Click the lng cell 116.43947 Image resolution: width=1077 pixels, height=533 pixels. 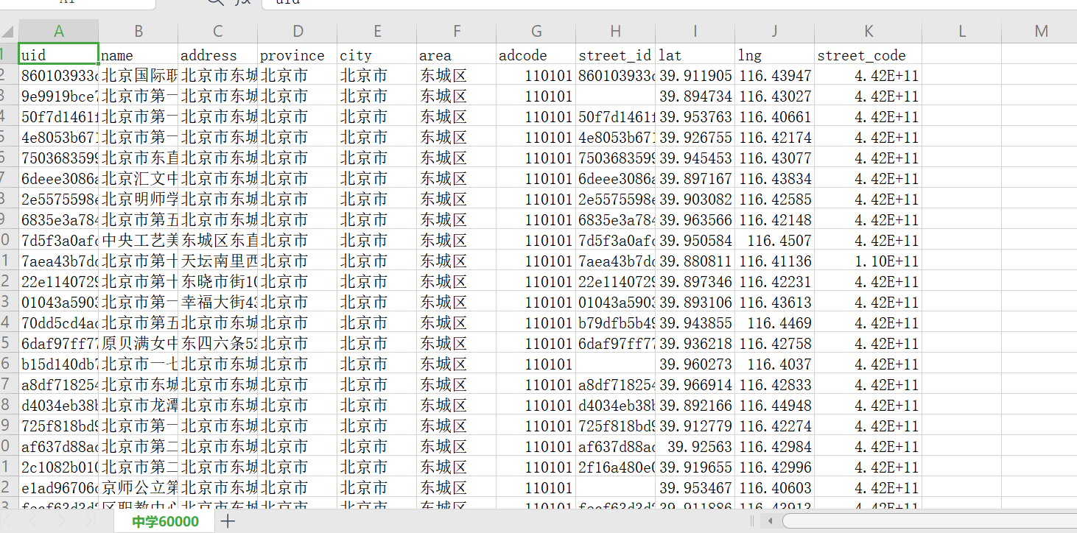click(775, 76)
